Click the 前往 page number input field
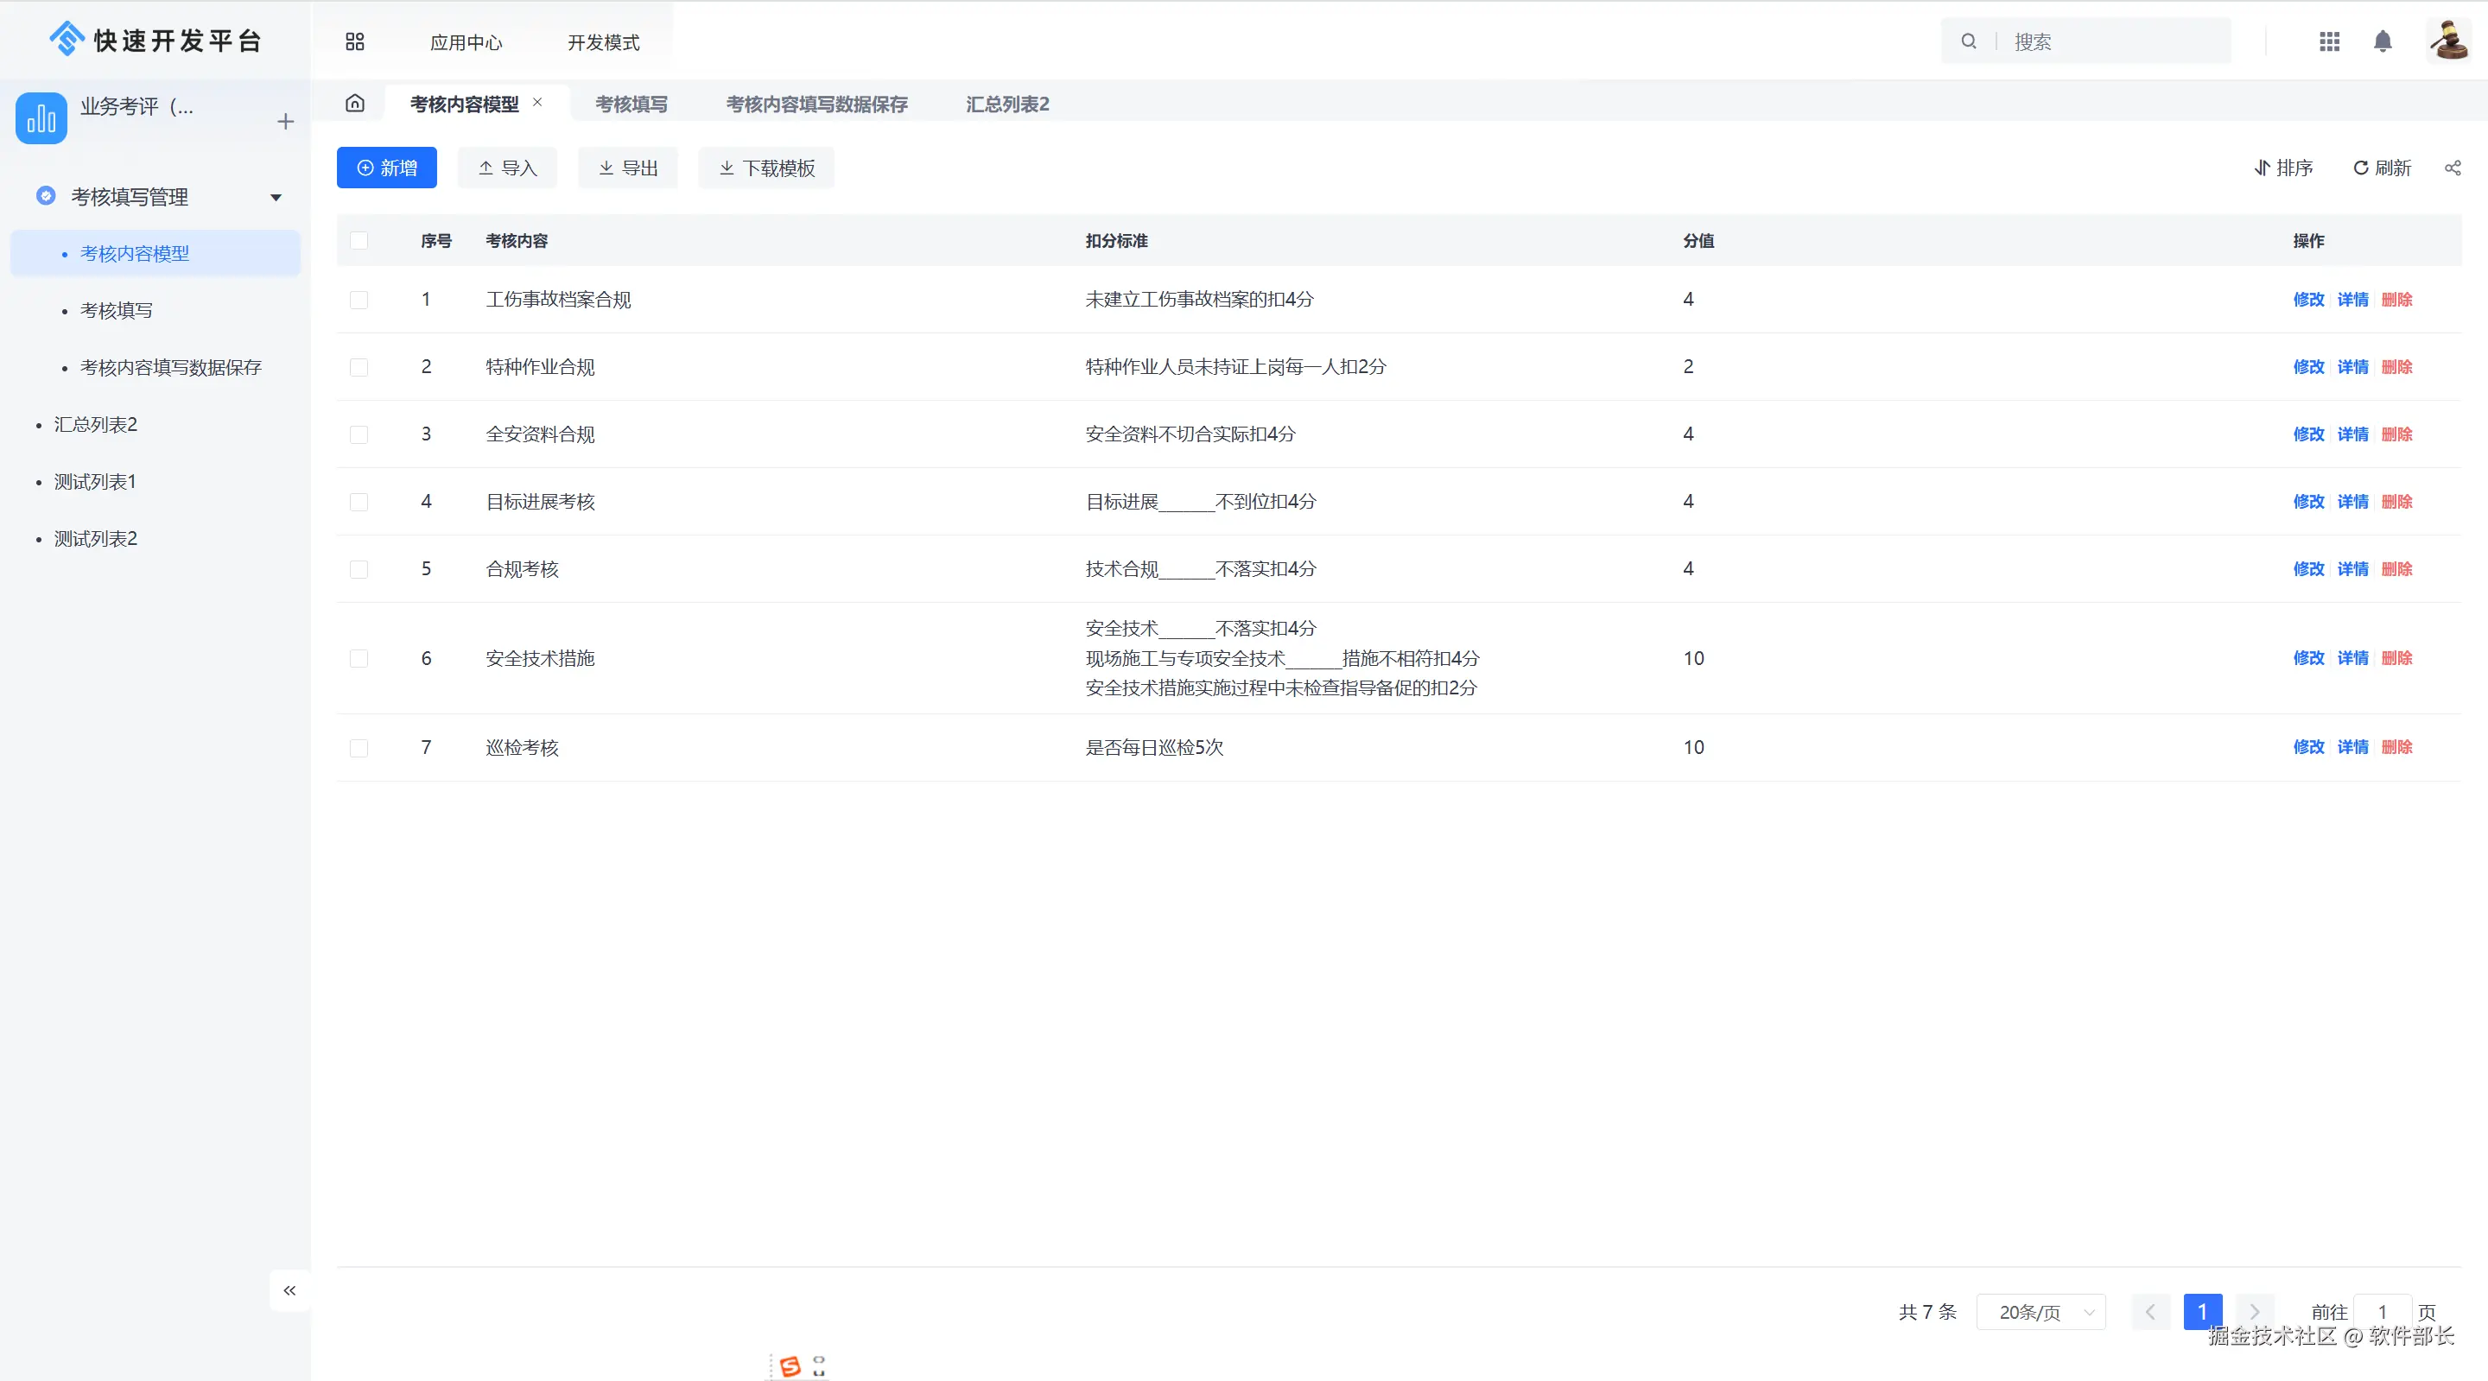 click(x=2382, y=1311)
